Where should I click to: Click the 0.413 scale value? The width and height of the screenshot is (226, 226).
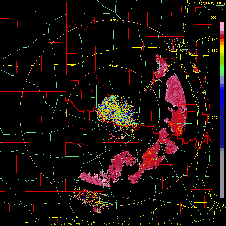pos(213,151)
